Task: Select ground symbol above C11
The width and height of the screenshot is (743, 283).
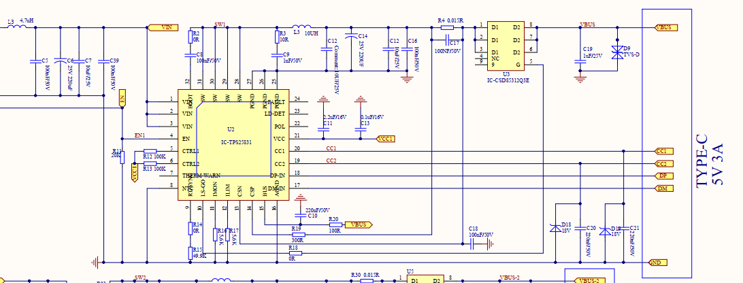Action: coord(323,99)
